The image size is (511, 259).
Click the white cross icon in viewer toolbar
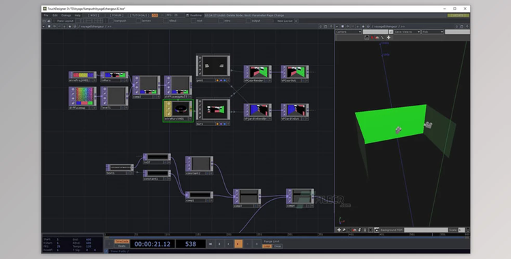tap(388, 37)
